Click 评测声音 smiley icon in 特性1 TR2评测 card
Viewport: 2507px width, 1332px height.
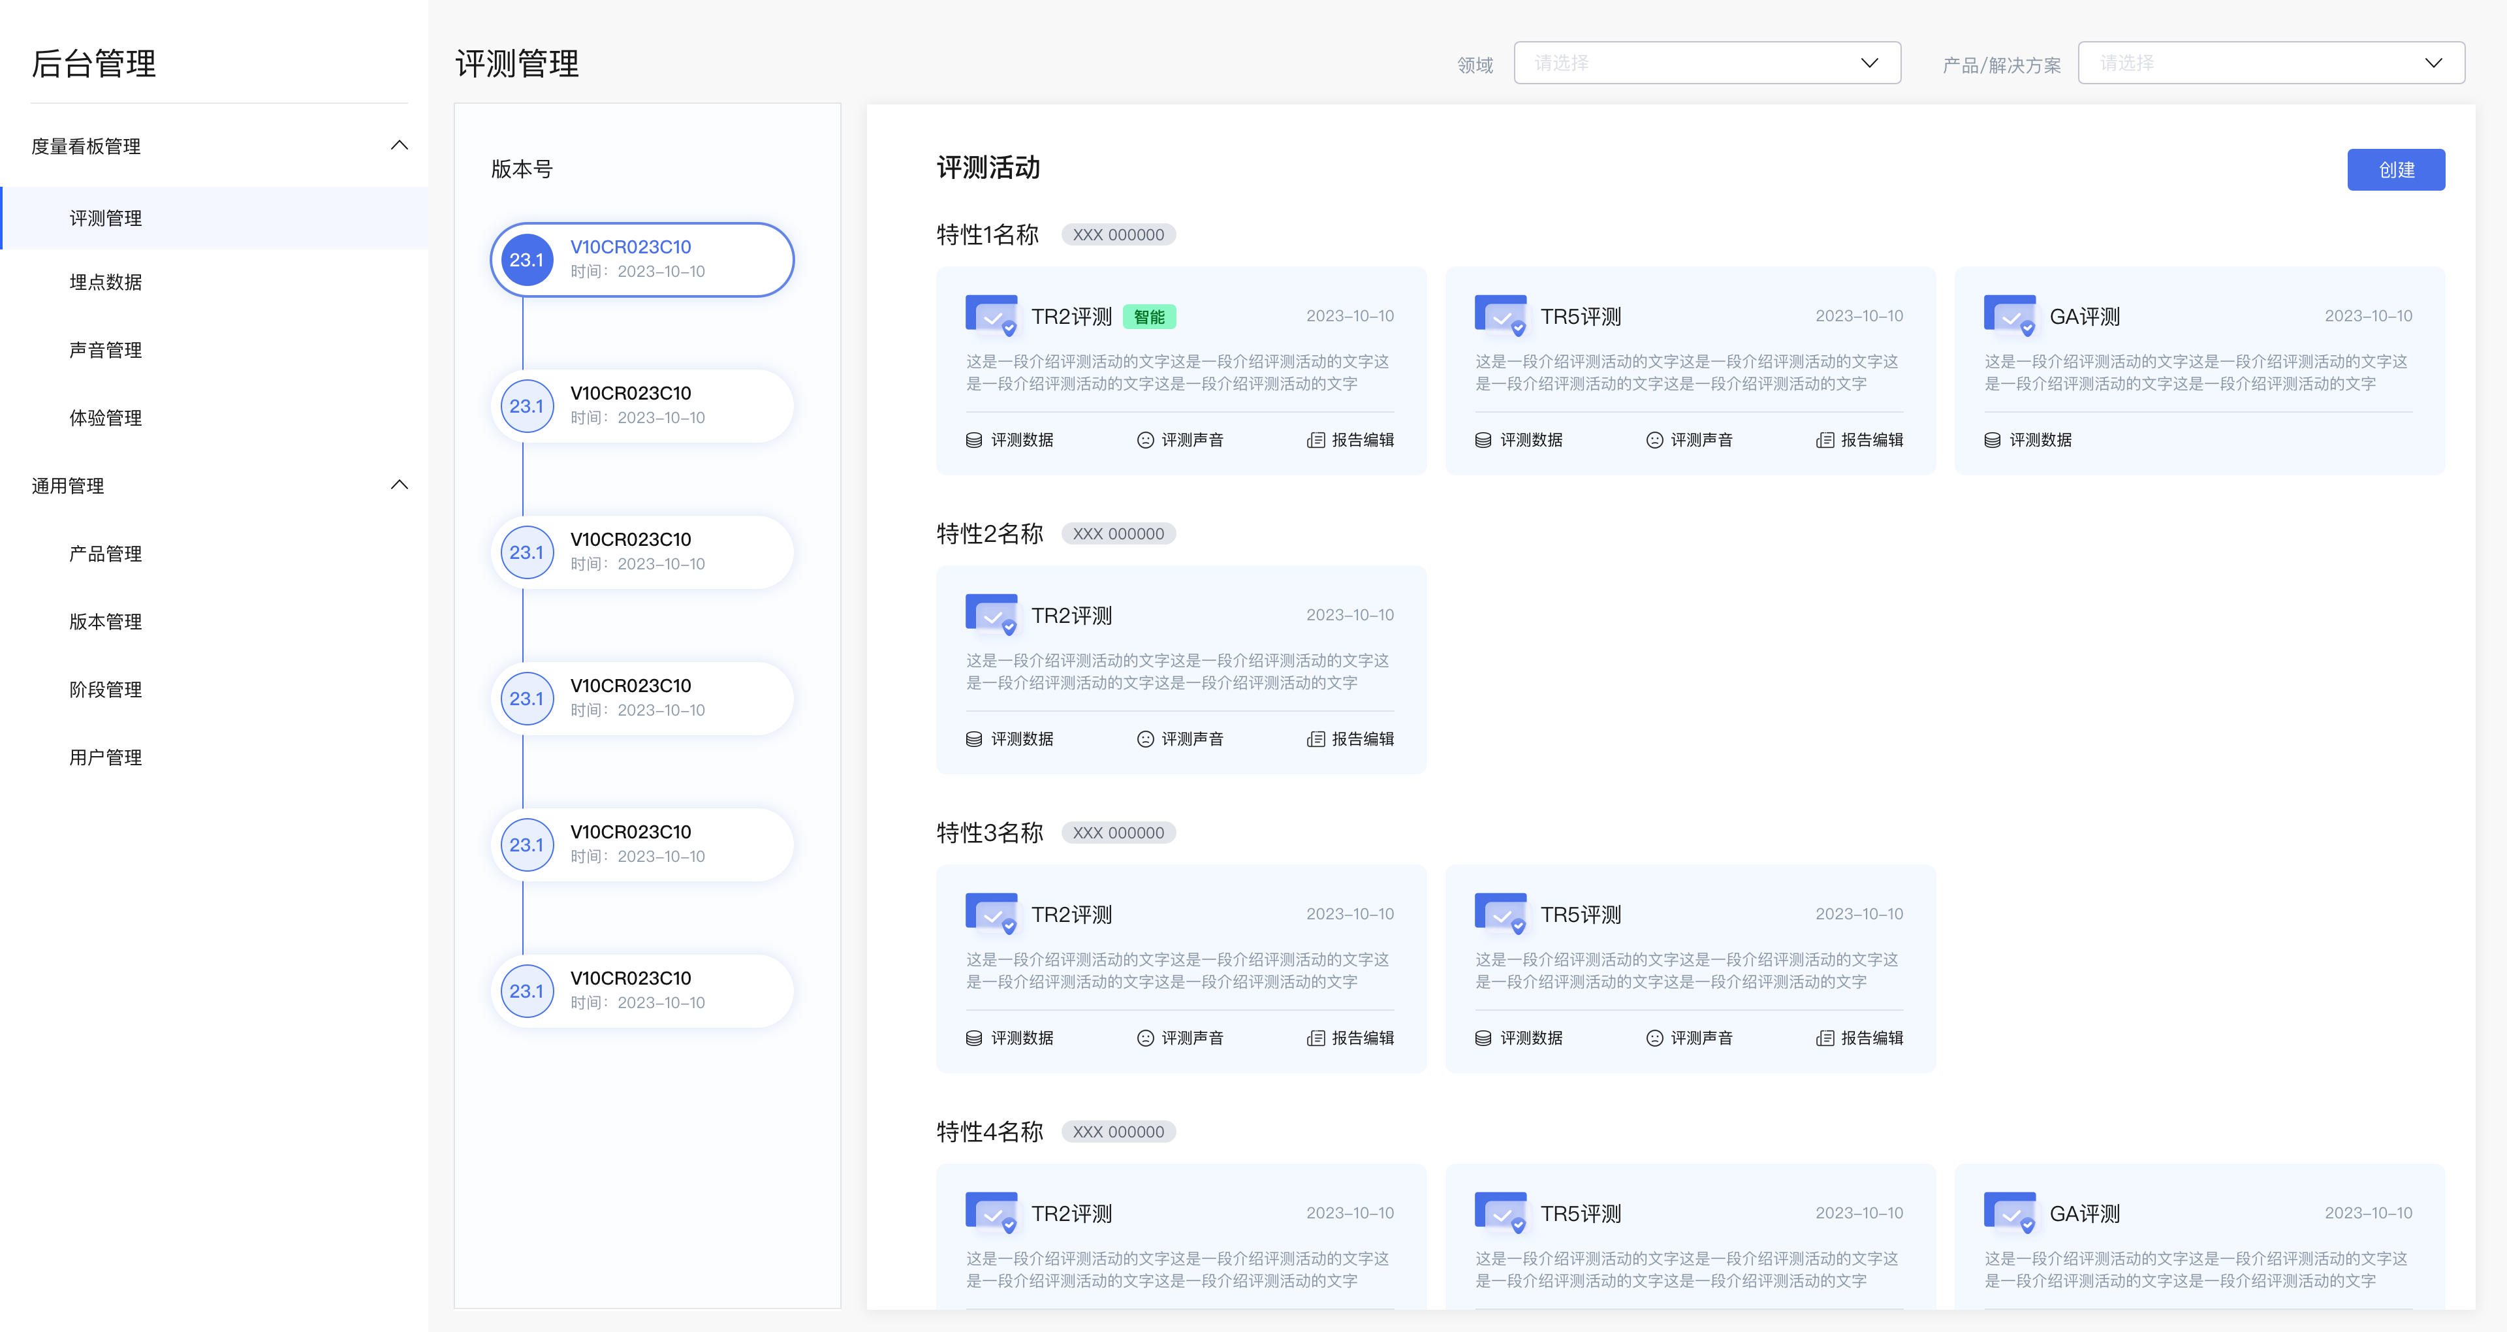[1144, 440]
